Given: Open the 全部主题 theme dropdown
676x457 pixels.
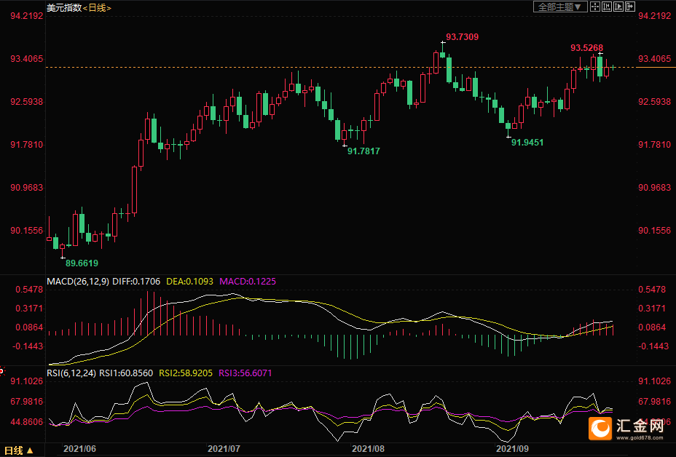Looking at the screenshot, I should 560,7.
